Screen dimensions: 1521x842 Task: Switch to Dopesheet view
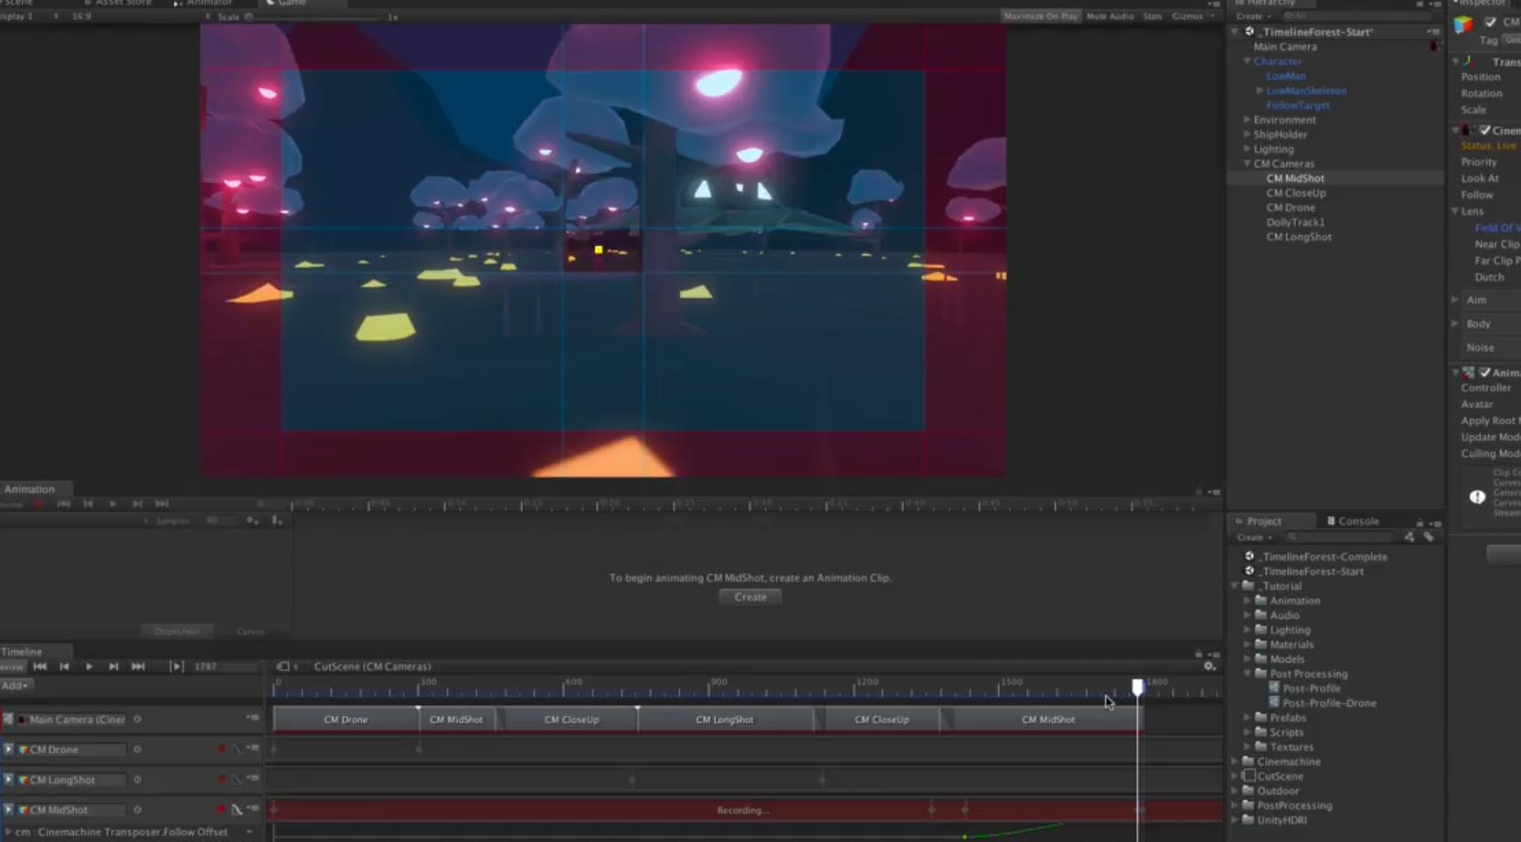pos(176,631)
